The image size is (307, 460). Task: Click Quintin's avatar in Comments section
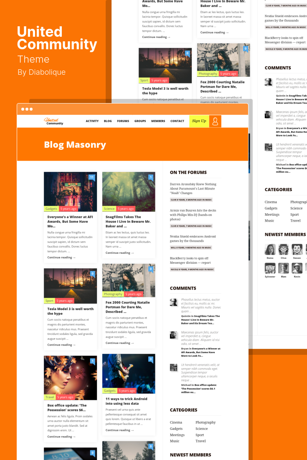174,303
